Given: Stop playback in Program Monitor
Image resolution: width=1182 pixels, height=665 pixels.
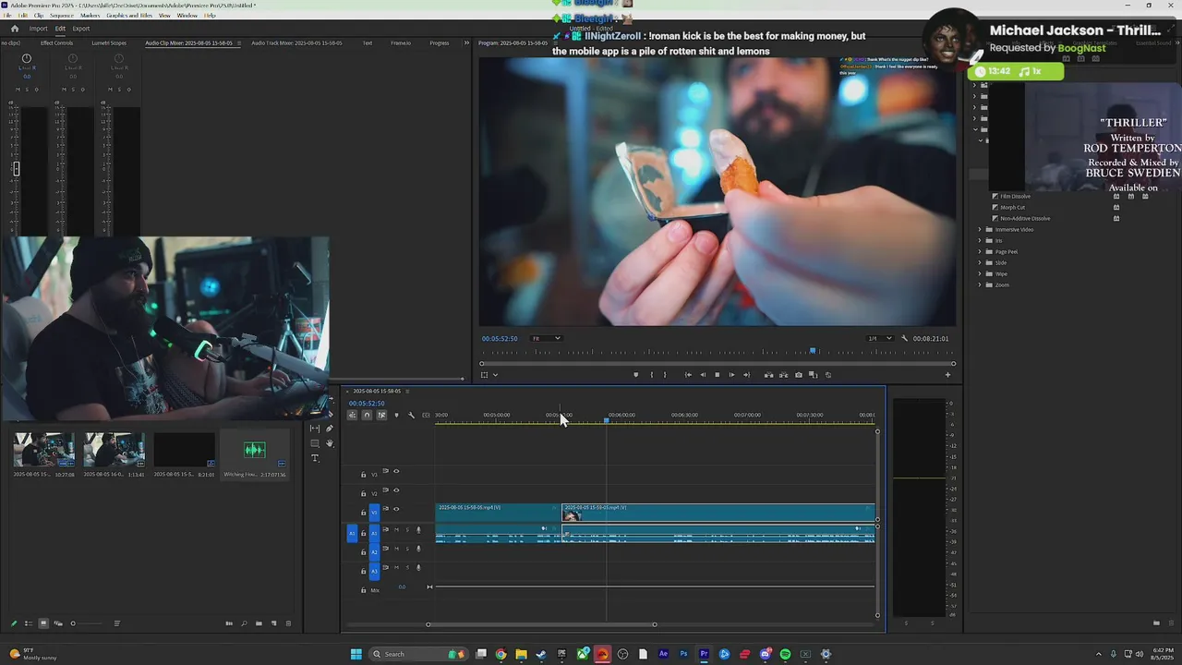Looking at the screenshot, I should point(717,375).
